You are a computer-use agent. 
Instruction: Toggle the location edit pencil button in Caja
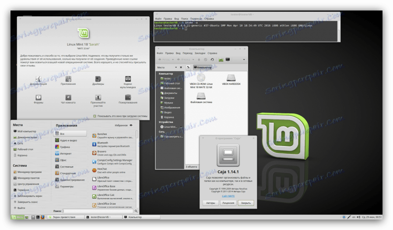point(188,67)
